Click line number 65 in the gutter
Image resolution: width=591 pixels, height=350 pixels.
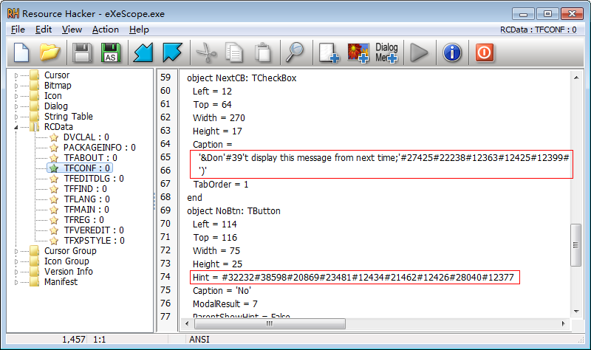pyautogui.click(x=165, y=157)
